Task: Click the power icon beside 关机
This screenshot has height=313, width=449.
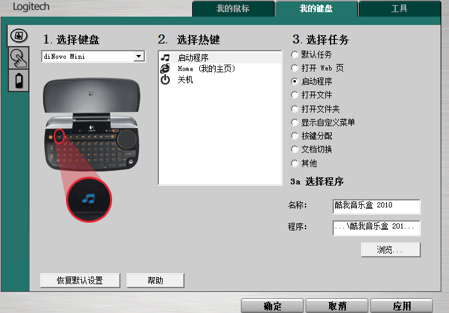Action: [x=165, y=79]
